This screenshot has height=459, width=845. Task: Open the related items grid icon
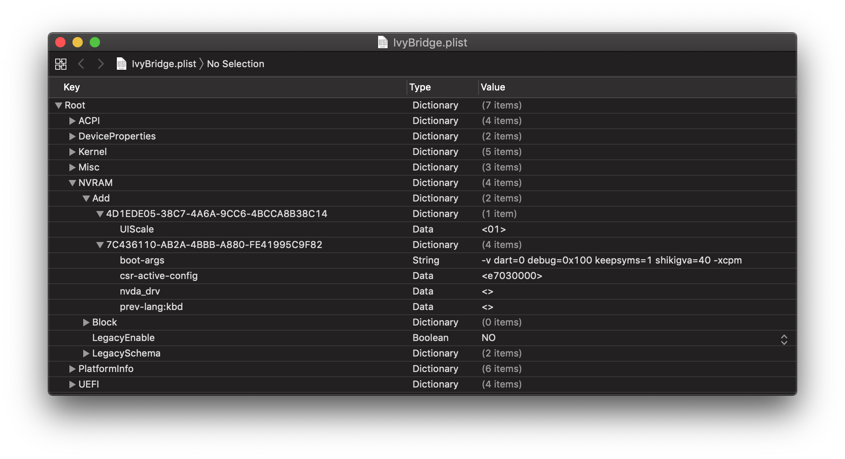tap(61, 64)
